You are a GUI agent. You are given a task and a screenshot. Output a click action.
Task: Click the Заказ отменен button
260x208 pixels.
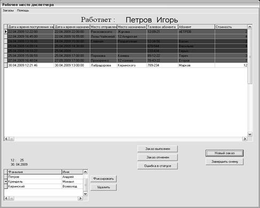coord(157,157)
